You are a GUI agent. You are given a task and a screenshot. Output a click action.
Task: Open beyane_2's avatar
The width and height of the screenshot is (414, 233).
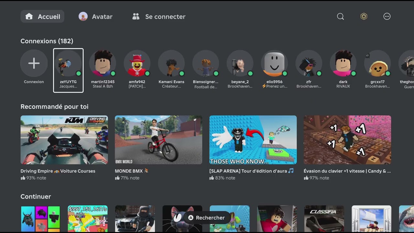pos(240,63)
